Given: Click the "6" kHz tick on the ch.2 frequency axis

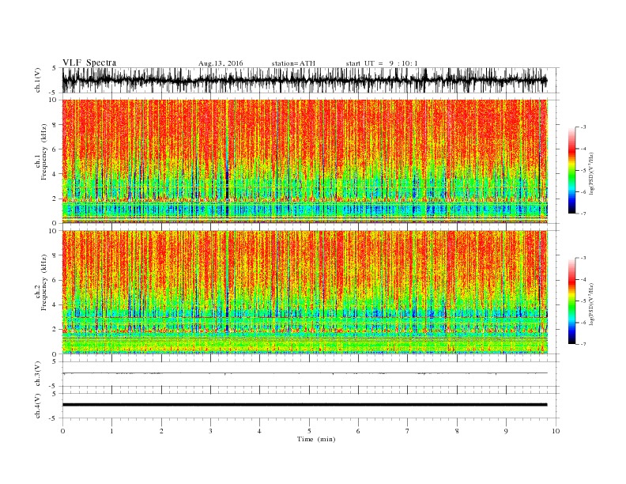Looking at the screenshot, I should 55,280.
